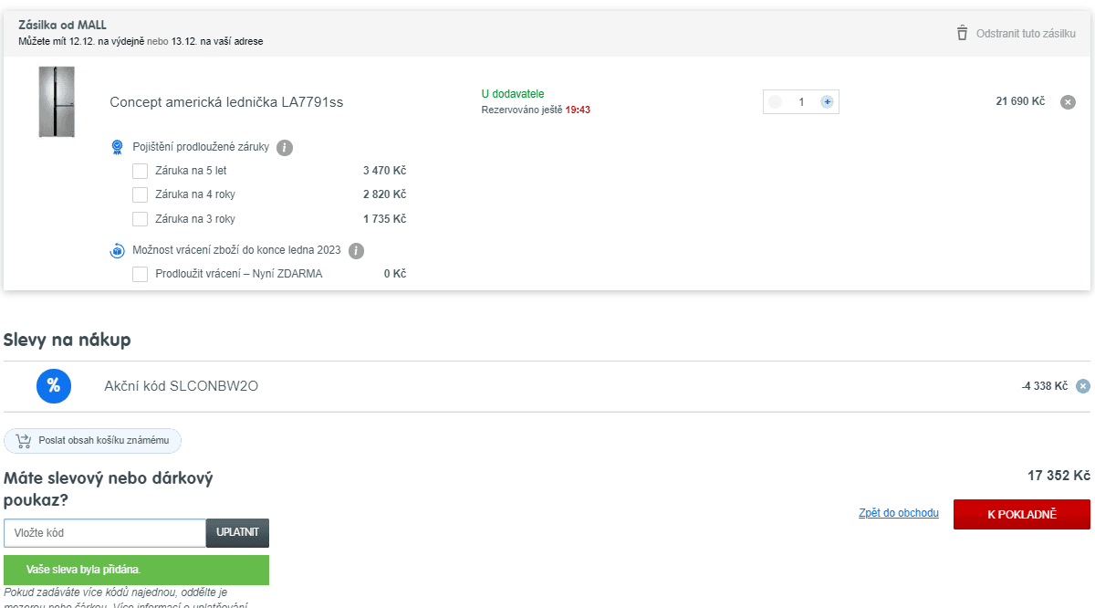Viewport: 1095px width, 608px height.
Task: Open the Concept americká lednička LA7791ss product
Action: point(226,102)
